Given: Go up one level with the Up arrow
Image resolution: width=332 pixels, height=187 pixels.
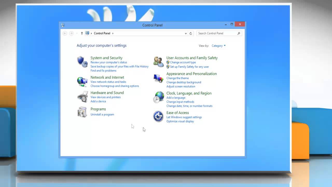Looking at the screenshot, I should coord(82,33).
